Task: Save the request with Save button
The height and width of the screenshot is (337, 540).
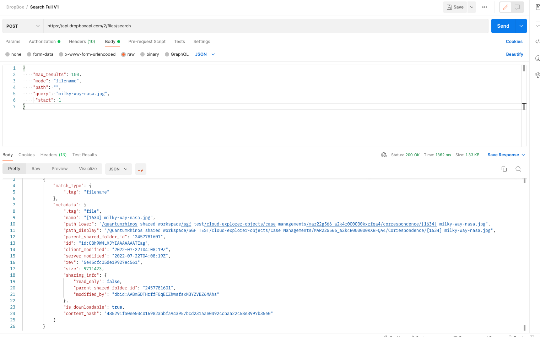Action: [x=455, y=7]
